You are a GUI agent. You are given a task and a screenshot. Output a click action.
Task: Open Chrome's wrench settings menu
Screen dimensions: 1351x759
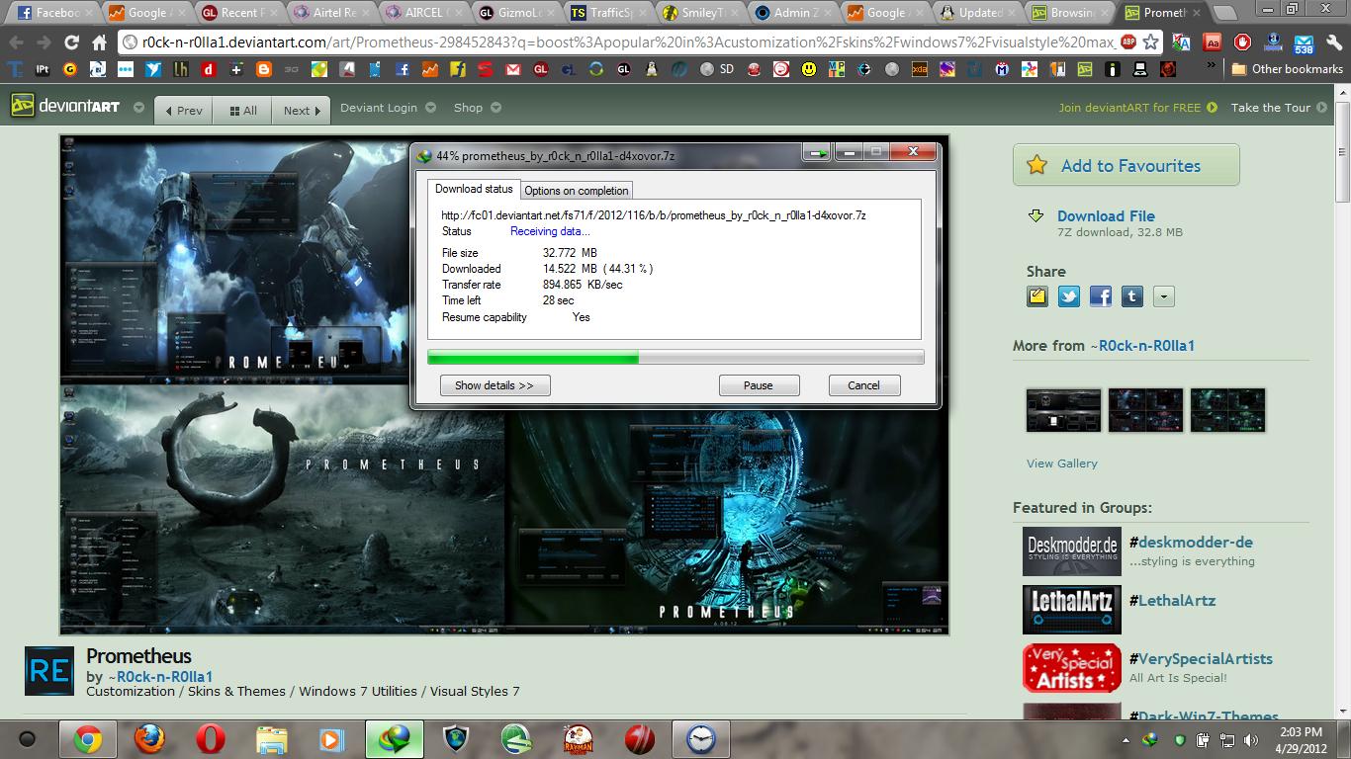pyautogui.click(x=1336, y=42)
